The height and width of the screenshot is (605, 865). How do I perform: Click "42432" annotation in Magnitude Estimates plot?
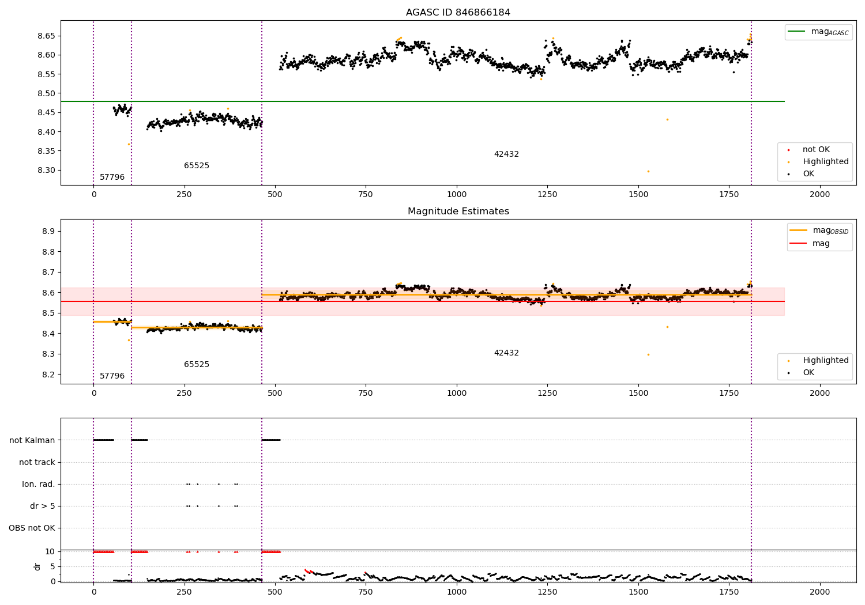click(506, 353)
